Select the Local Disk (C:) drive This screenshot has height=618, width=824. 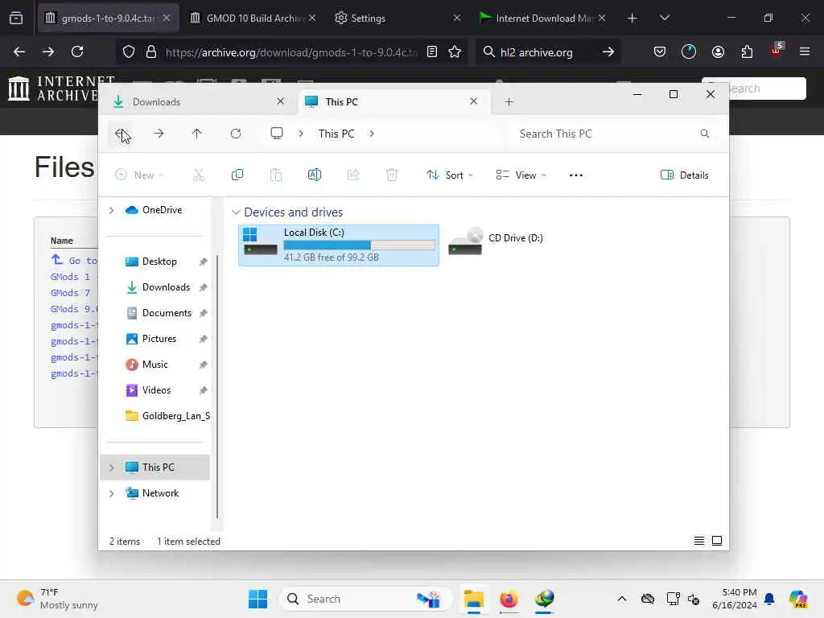(339, 245)
